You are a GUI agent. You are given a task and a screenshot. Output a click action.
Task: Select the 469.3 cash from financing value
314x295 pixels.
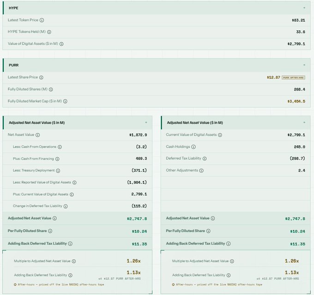pyautogui.click(x=141, y=159)
